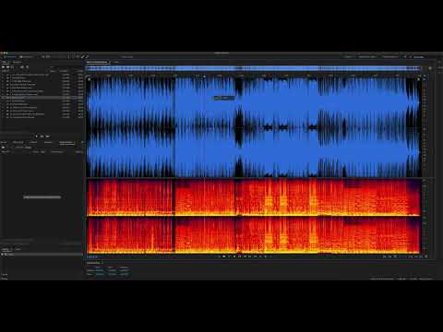Click the HUD volume knob over waveform
The image size is (443, 332).
pos(217,98)
